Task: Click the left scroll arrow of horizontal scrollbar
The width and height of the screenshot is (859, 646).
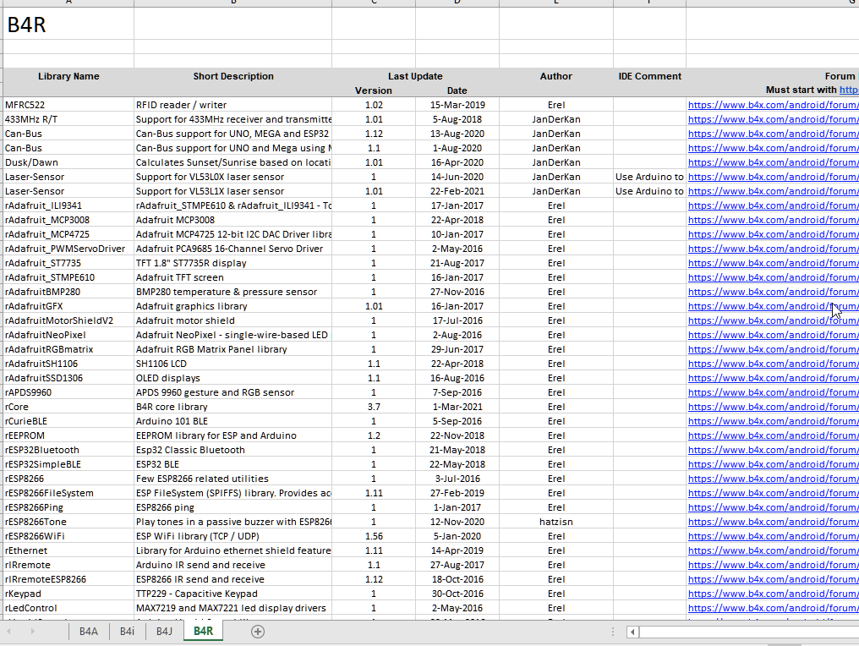Action: (x=632, y=632)
